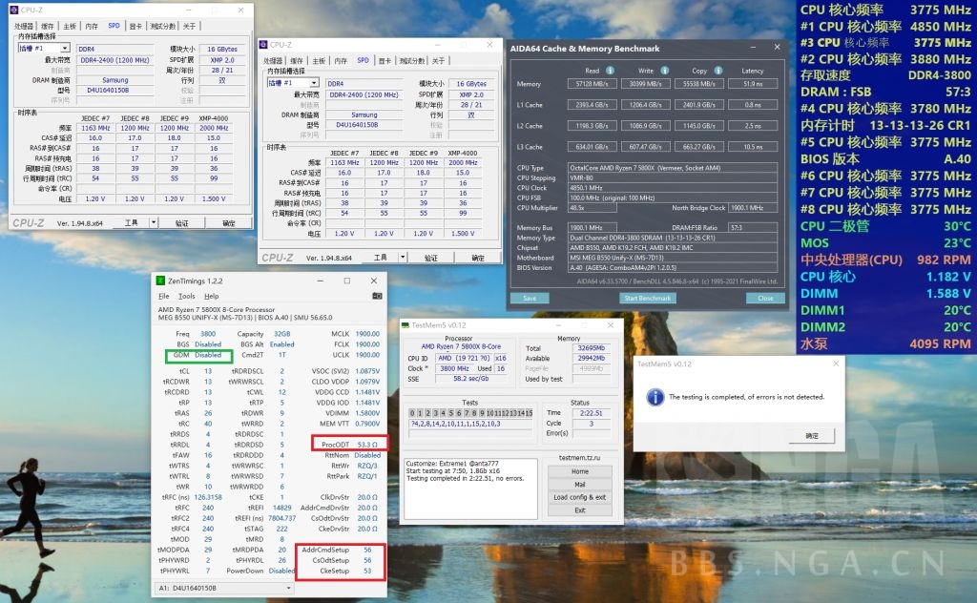This screenshot has width=977, height=603.
Task: Click the left CPU-Z window's title bar icon
Action: pyautogui.click(x=13, y=9)
